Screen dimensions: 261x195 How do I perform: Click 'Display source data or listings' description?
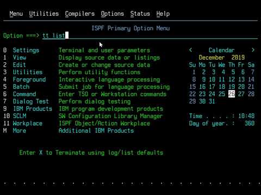pos(109,57)
